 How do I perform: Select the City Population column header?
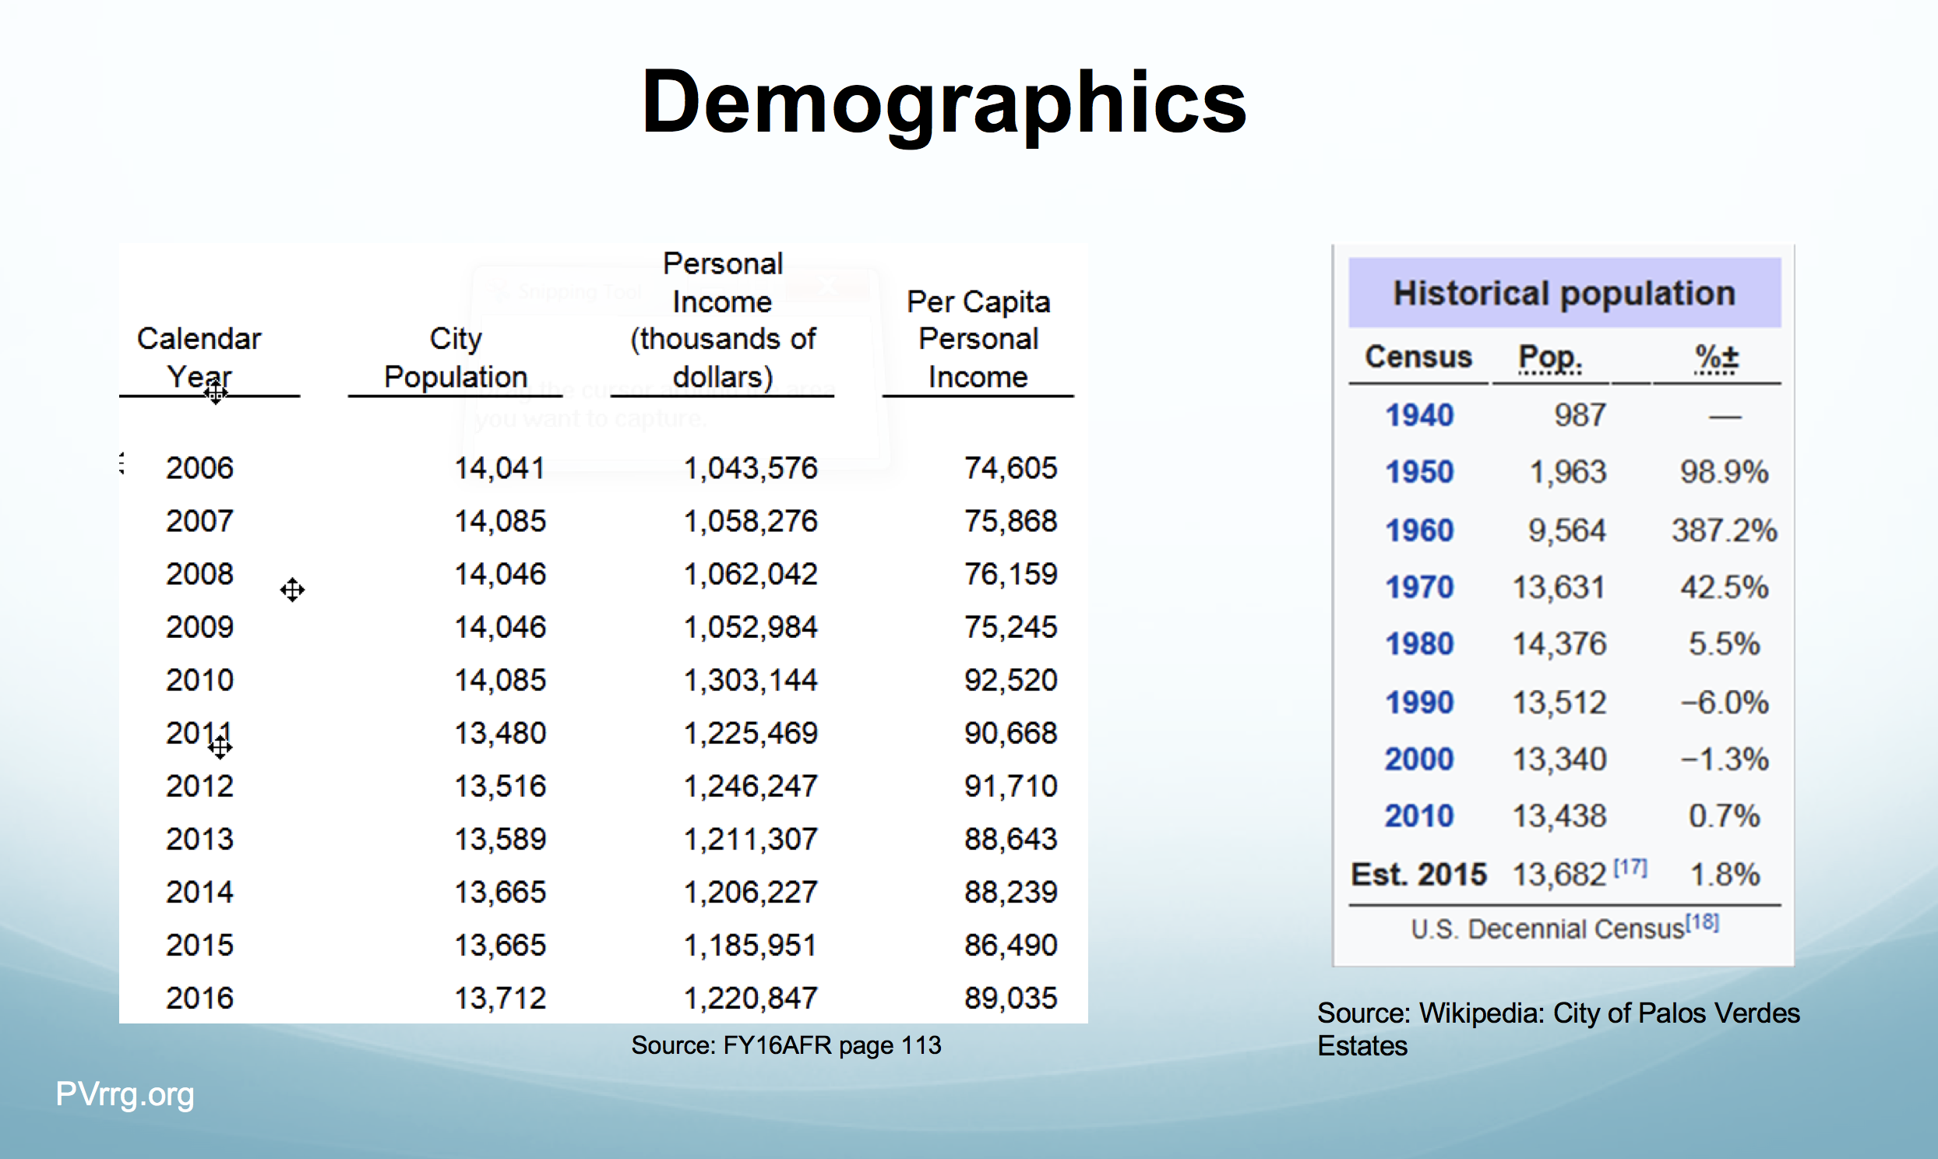click(x=455, y=358)
